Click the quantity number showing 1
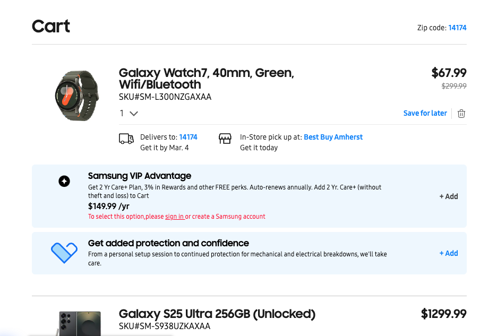Screen dimensions: 497x336 (x=122, y=113)
